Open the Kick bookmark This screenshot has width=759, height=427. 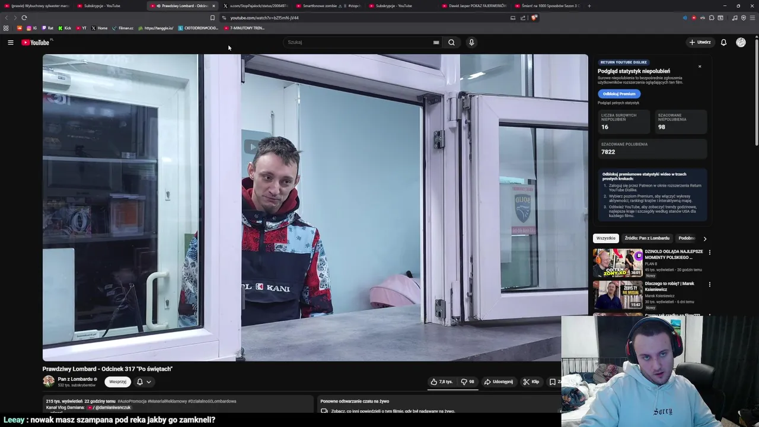coord(65,28)
